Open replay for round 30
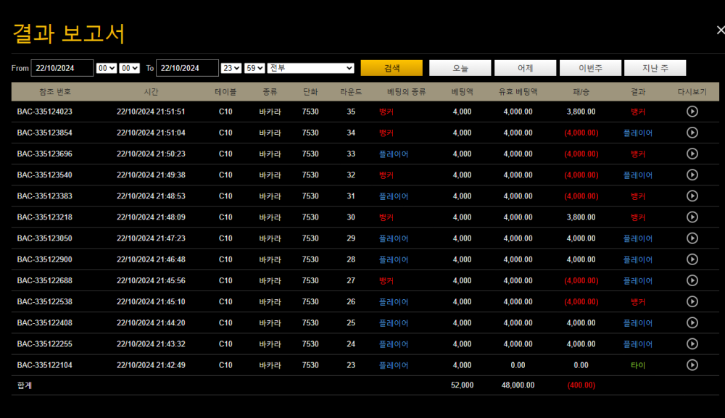725x418 pixels. click(692, 217)
